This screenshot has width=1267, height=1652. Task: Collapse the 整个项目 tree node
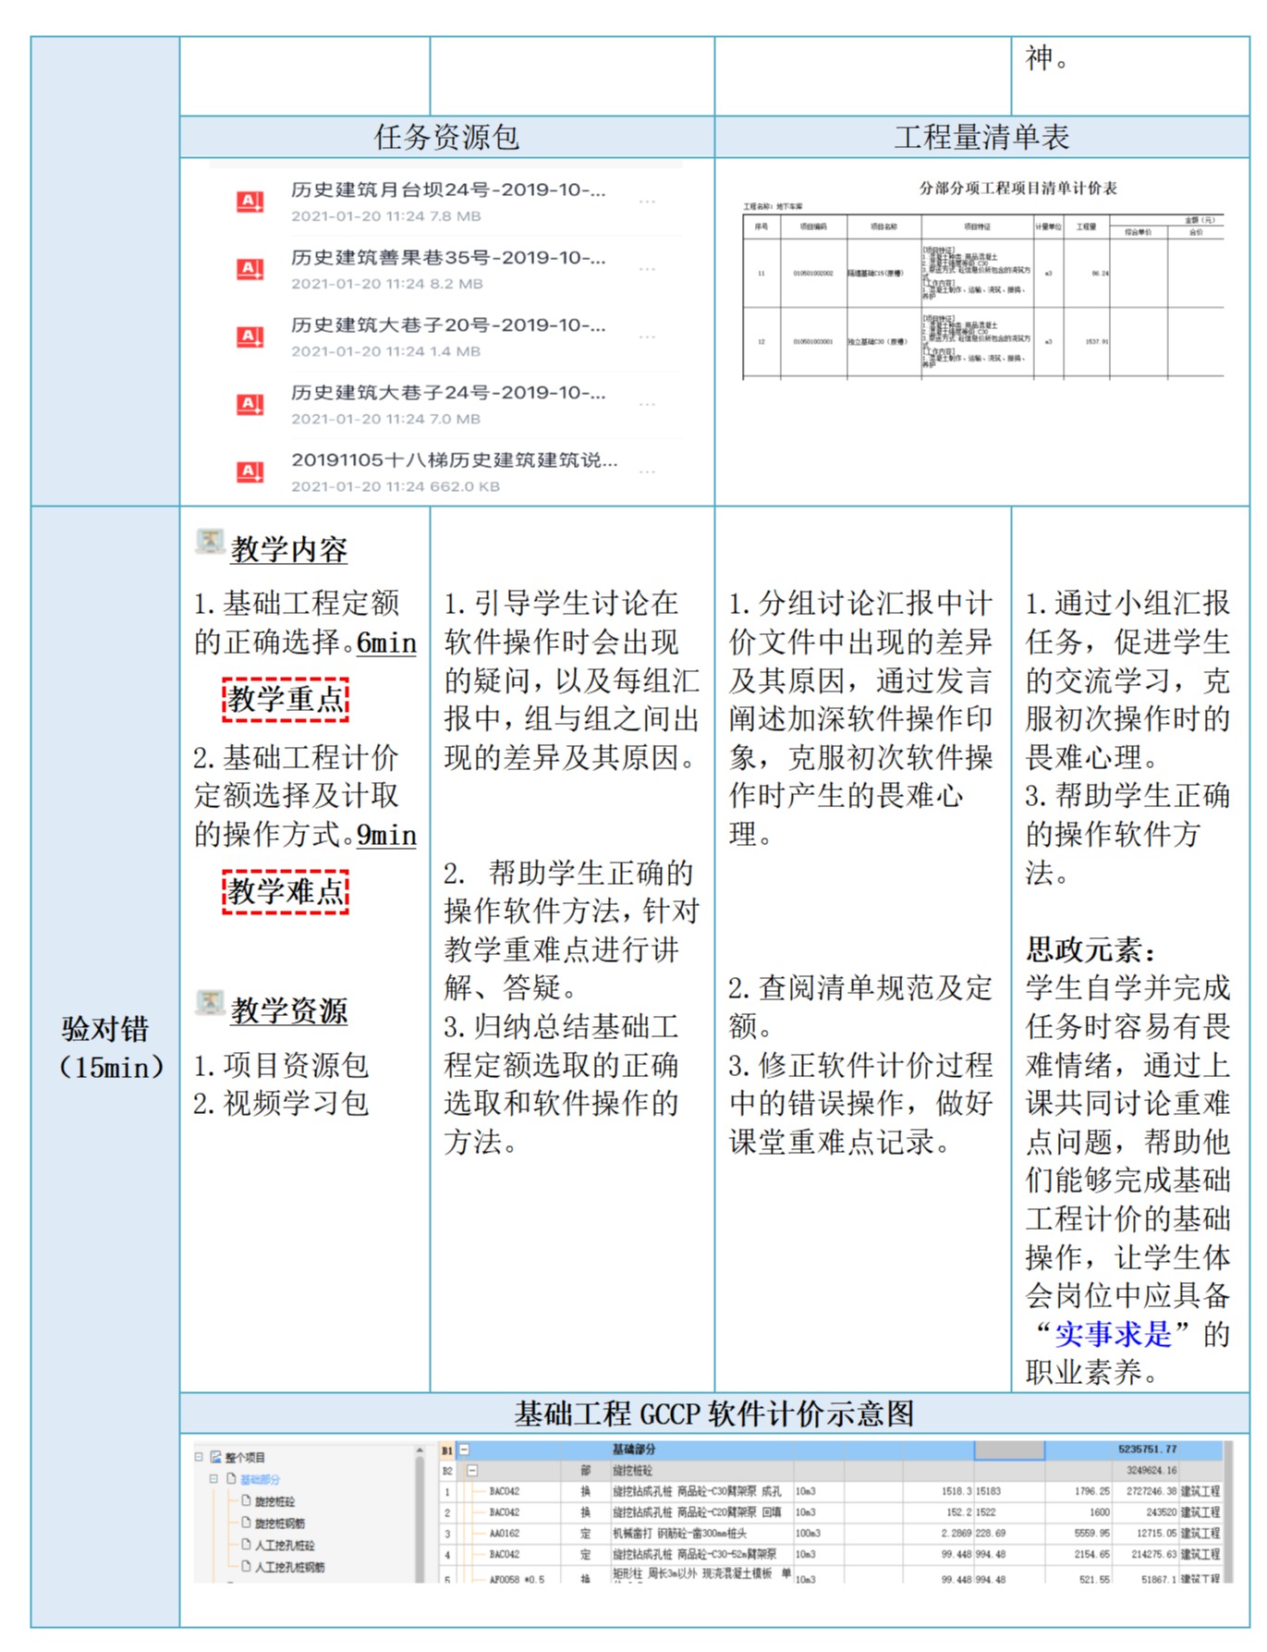(x=199, y=1457)
